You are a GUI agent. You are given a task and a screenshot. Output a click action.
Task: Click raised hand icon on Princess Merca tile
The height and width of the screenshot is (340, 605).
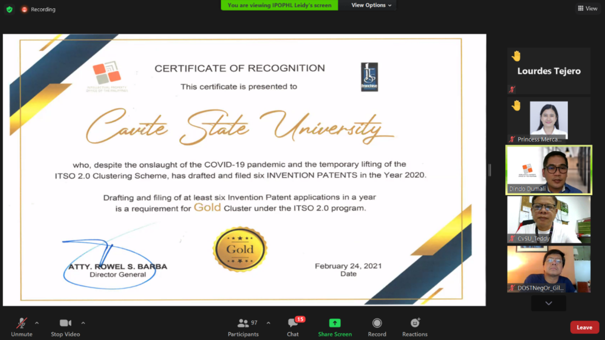[x=516, y=106]
